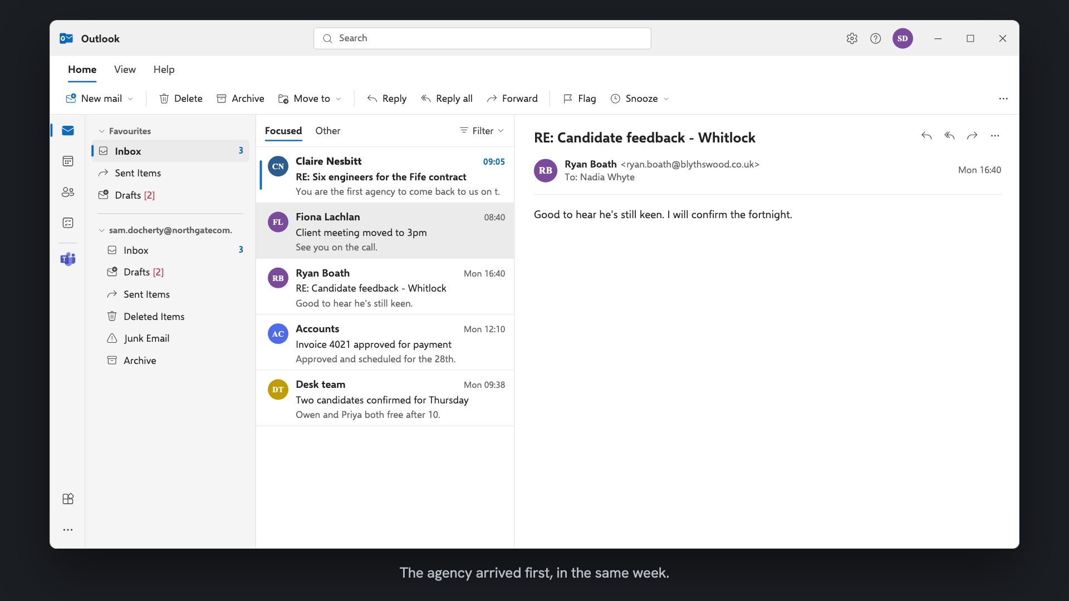Viewport: 1069px width, 601px height.
Task: Maximize the Outlook window
Action: coord(970,38)
